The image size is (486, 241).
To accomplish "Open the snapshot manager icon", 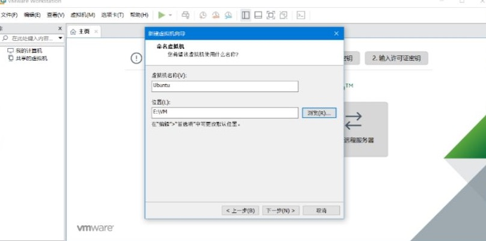I will (x=229, y=15).
